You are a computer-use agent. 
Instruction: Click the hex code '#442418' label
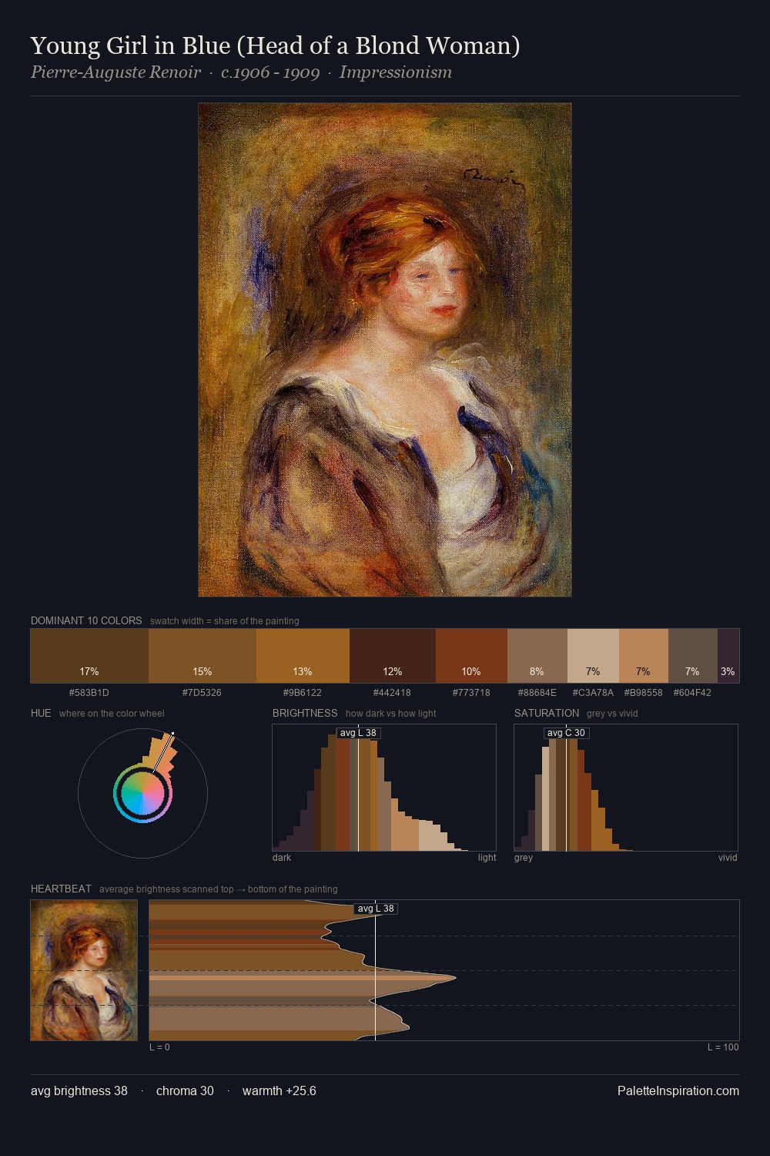[393, 692]
